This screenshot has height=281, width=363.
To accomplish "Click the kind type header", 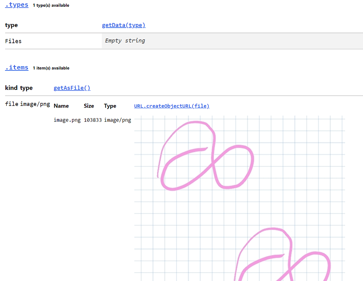I will (x=18, y=88).
